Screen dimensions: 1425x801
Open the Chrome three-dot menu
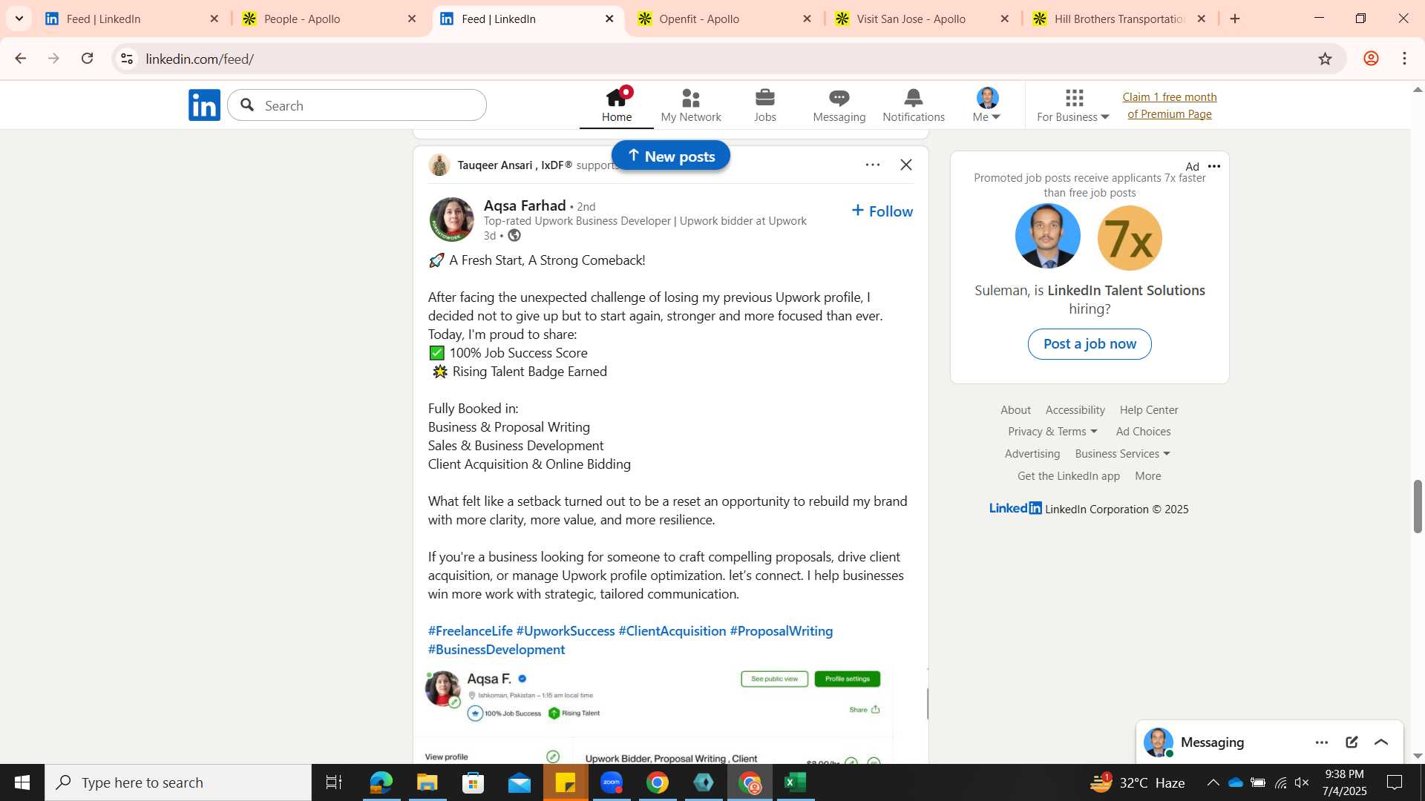[x=1405, y=59]
